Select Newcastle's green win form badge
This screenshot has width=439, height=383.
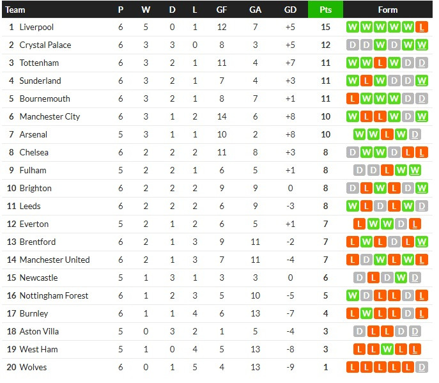[401, 278]
